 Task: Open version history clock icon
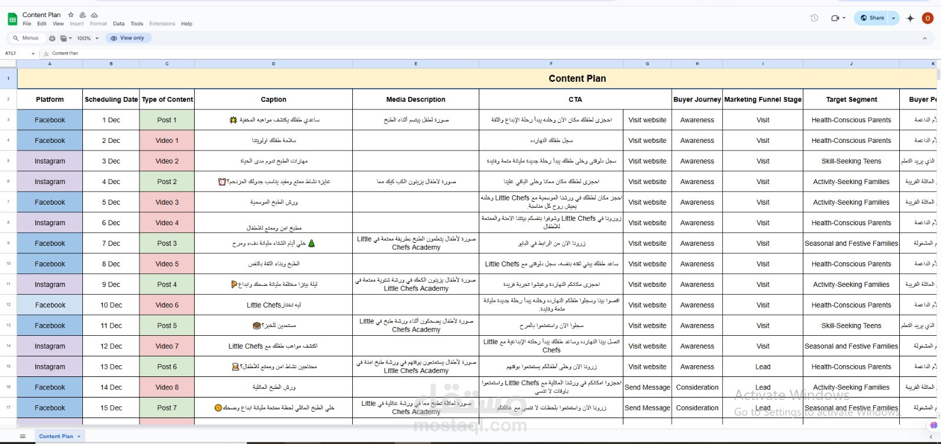tap(815, 18)
